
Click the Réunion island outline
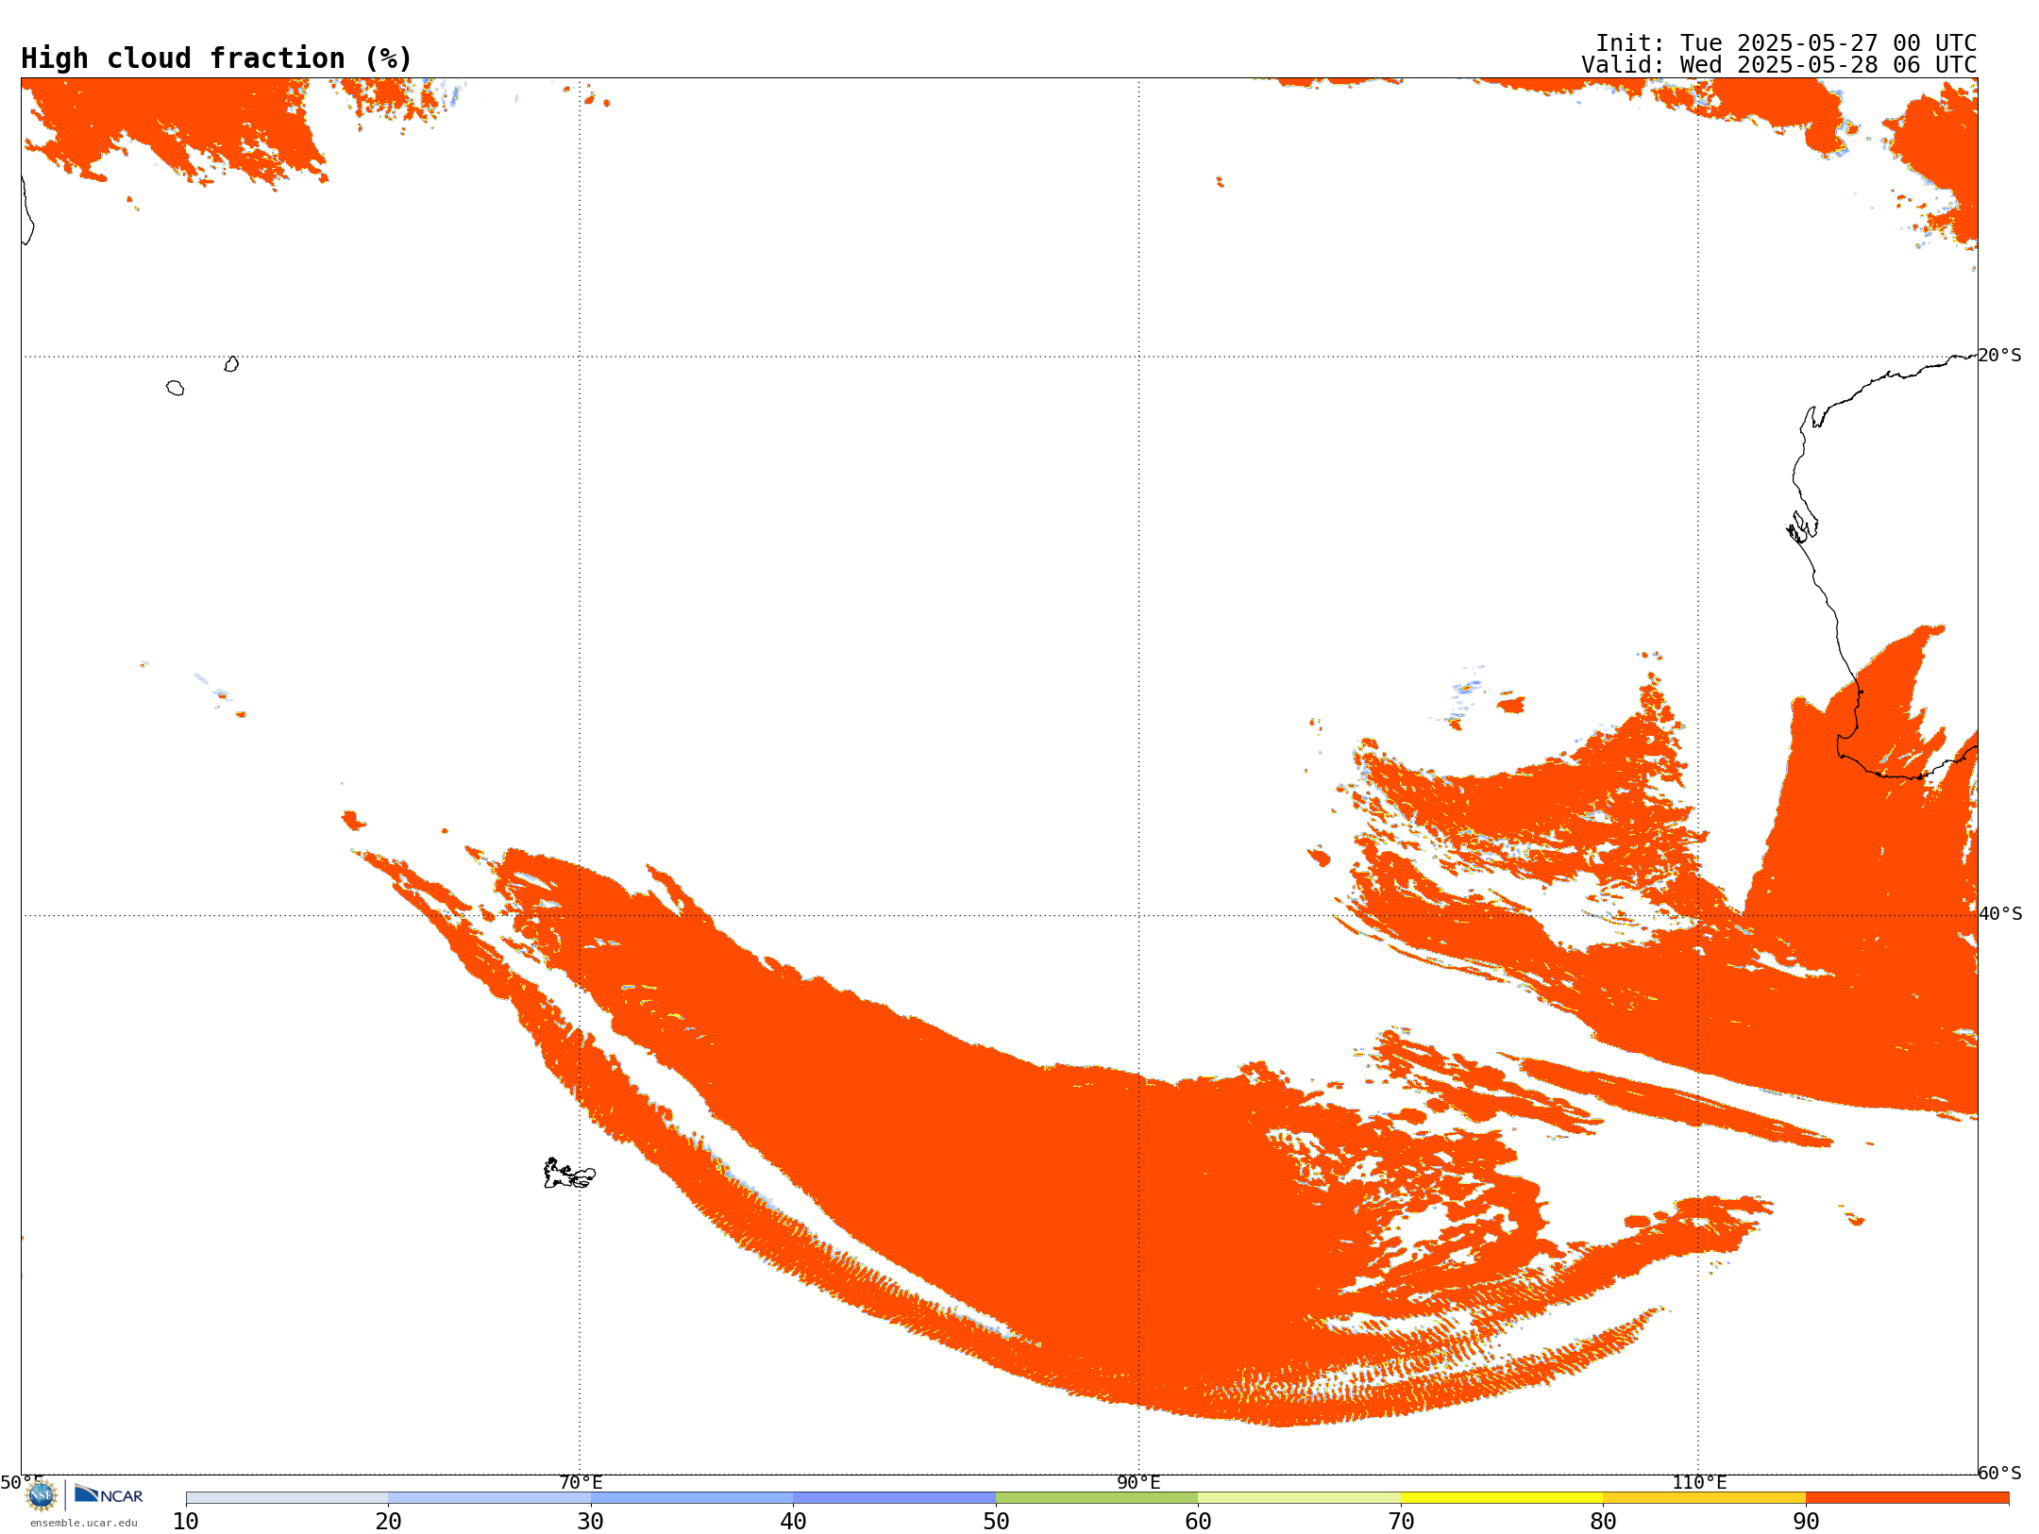click(x=175, y=388)
